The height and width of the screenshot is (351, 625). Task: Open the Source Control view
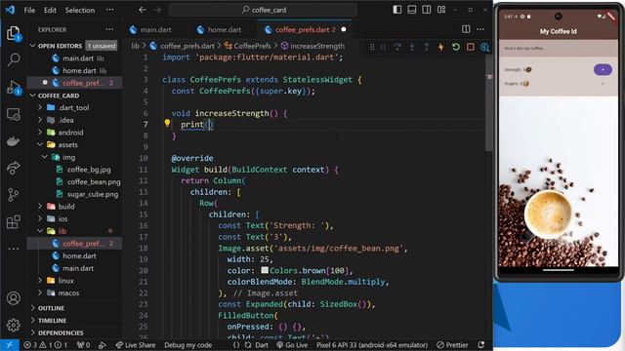pos(14,195)
